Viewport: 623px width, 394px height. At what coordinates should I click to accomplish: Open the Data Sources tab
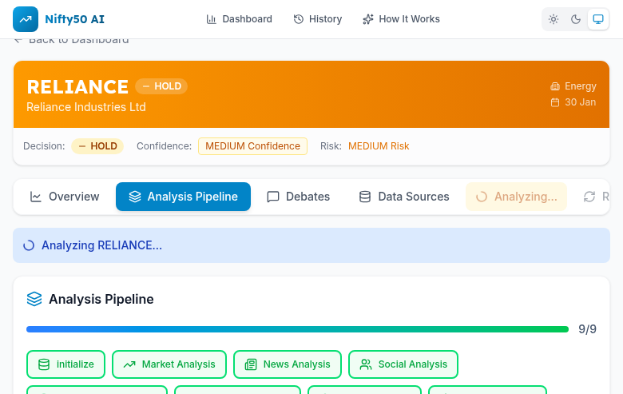tap(403, 197)
